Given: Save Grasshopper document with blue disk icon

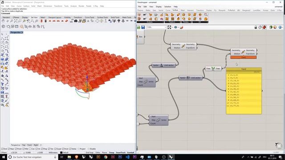Looking at the screenshot, I should coord(143,27).
